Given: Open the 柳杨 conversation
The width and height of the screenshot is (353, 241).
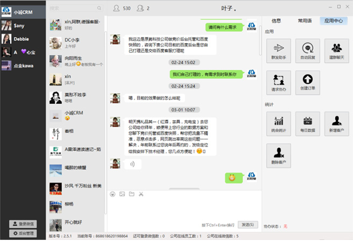Looking at the screenshot, I should tap(75, 207).
